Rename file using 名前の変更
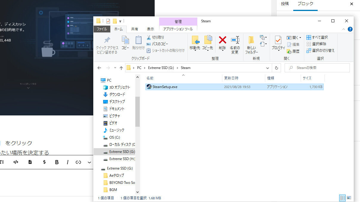 point(235,45)
